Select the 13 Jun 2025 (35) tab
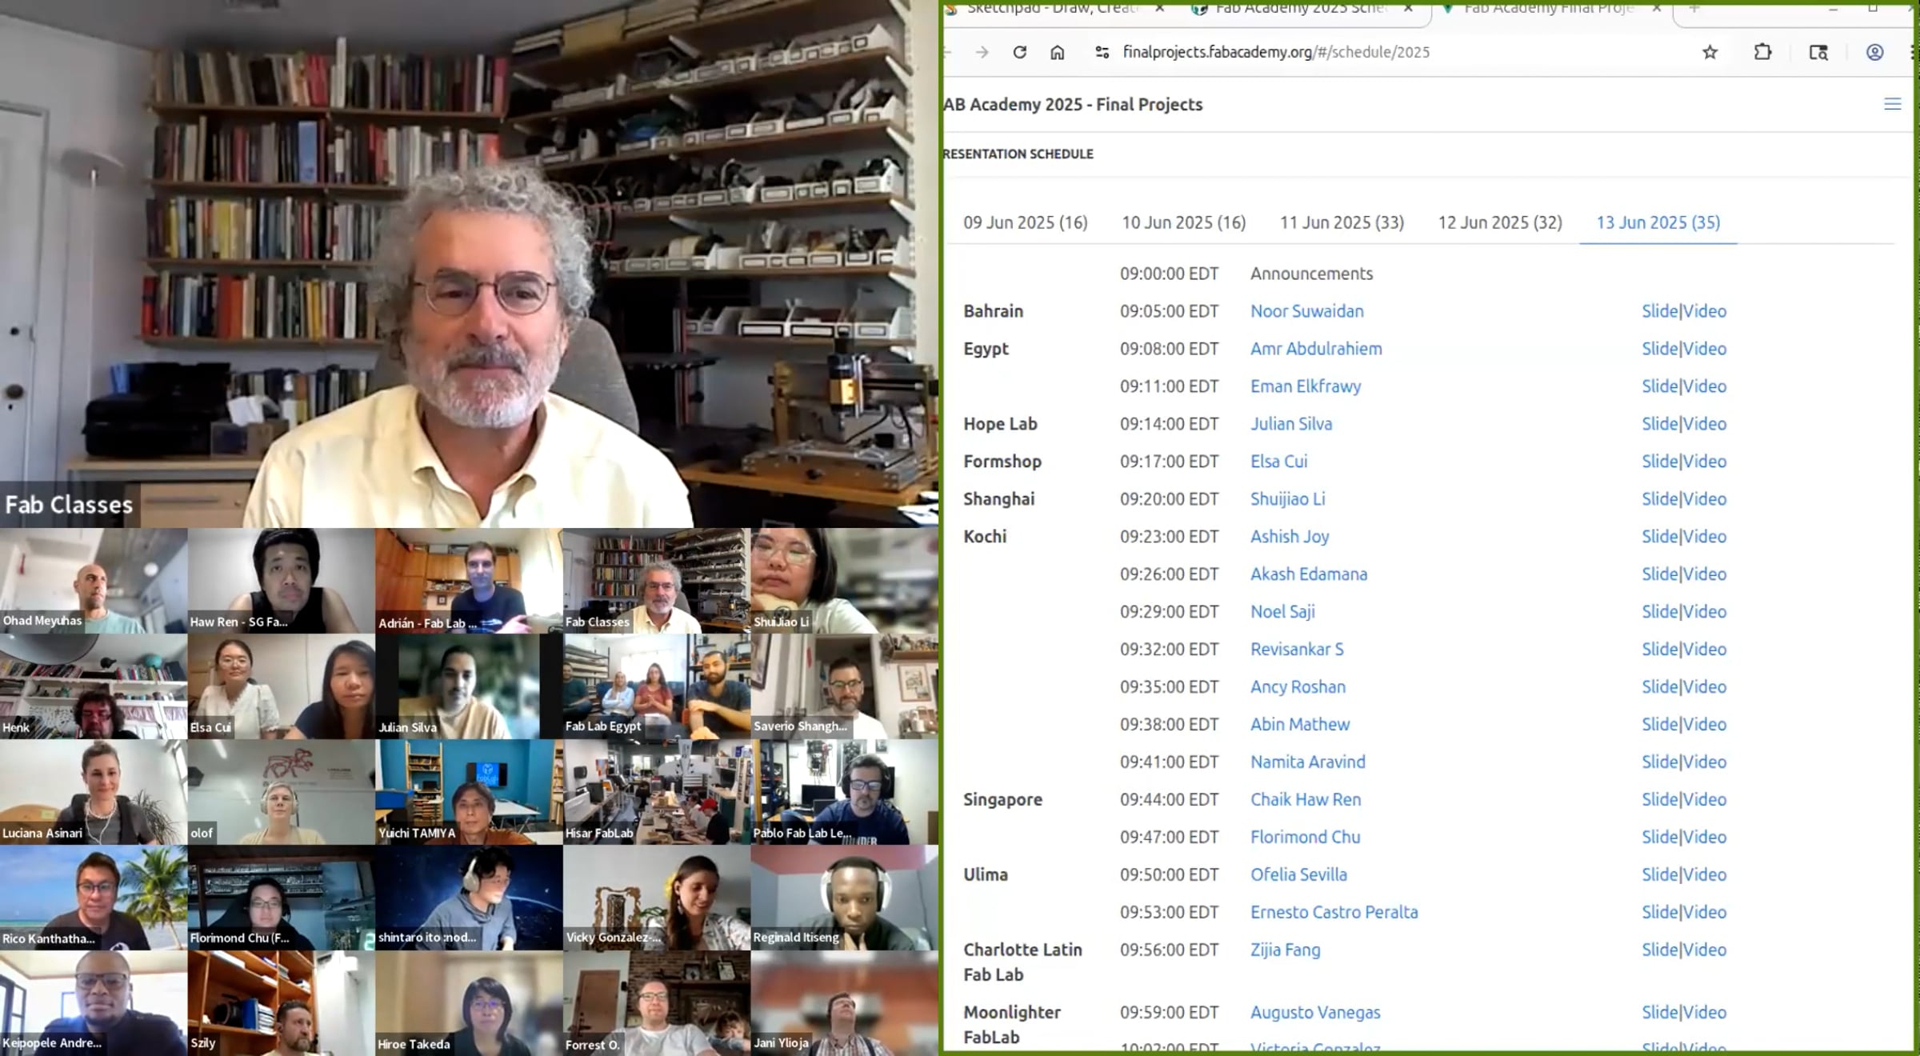The image size is (1920, 1056). tap(1658, 222)
